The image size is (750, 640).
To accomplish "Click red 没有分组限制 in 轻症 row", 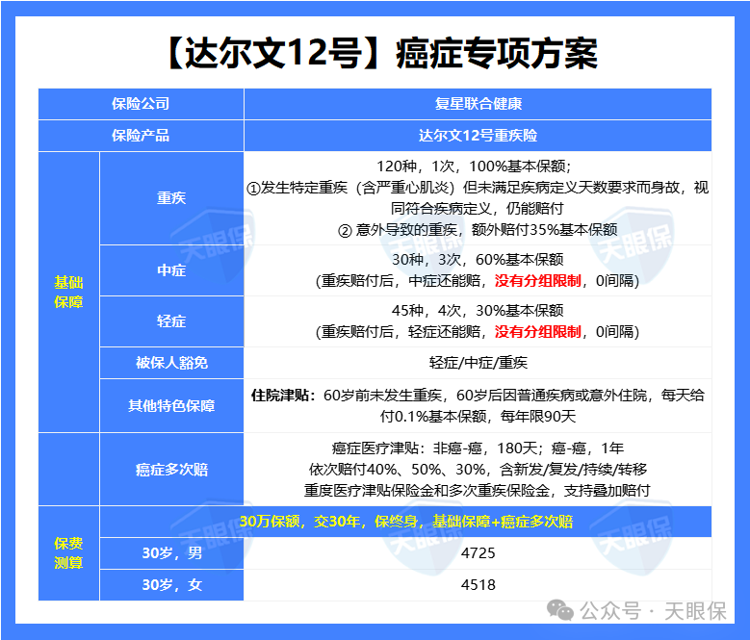I will 537,332.
